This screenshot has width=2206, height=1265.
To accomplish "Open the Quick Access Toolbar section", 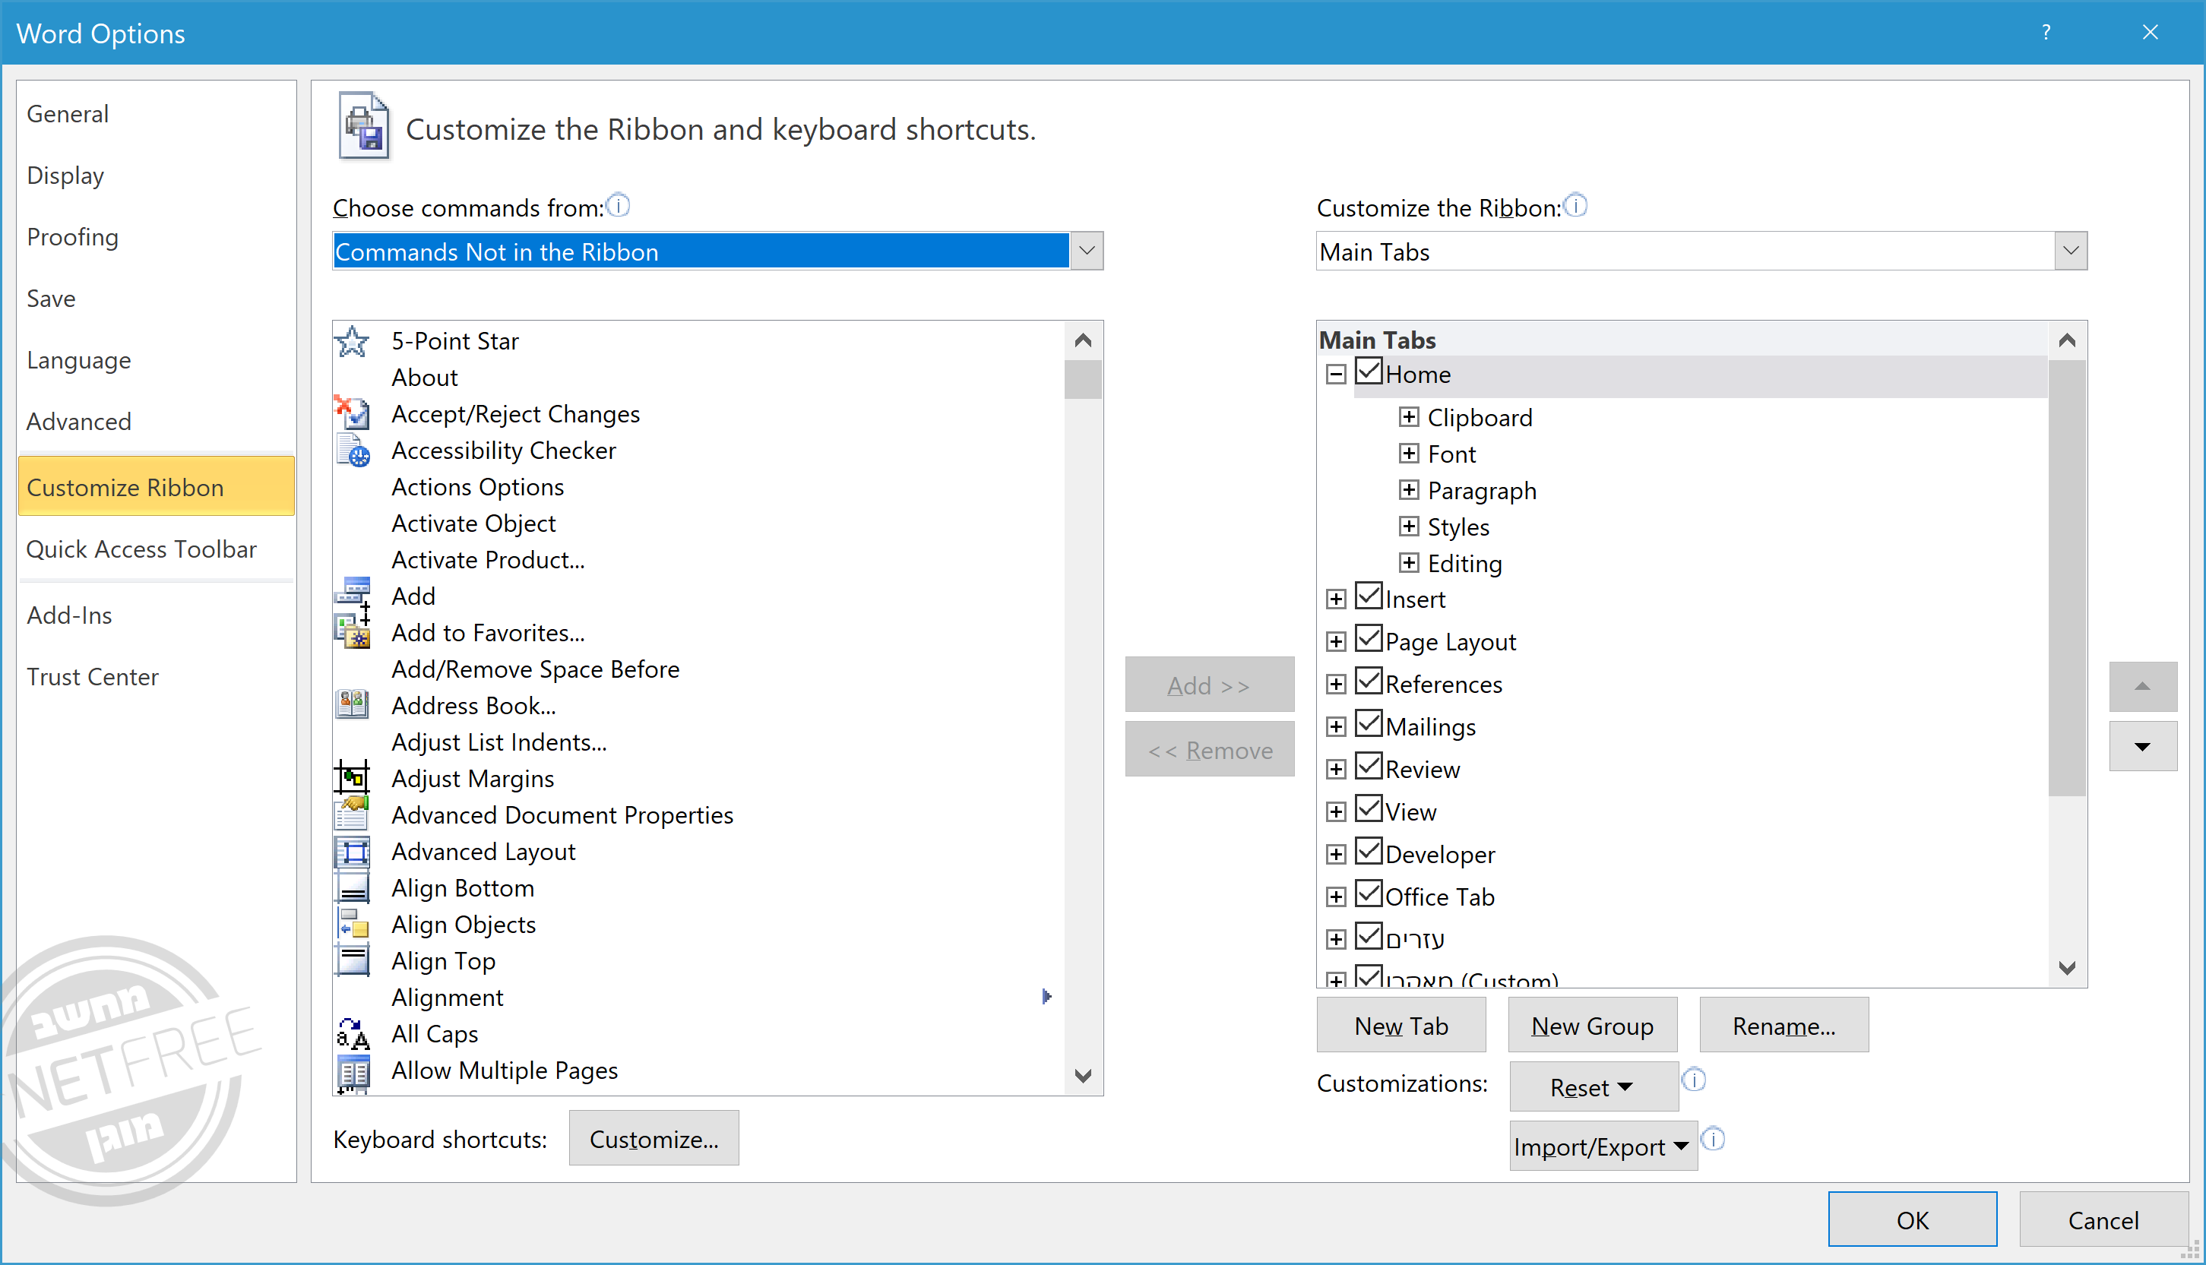I will coord(141,549).
